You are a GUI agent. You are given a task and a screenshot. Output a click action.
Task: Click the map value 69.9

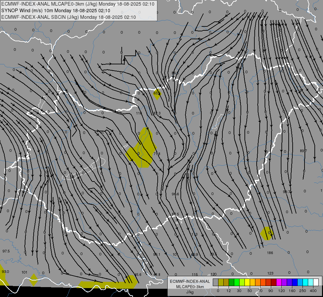195,254
